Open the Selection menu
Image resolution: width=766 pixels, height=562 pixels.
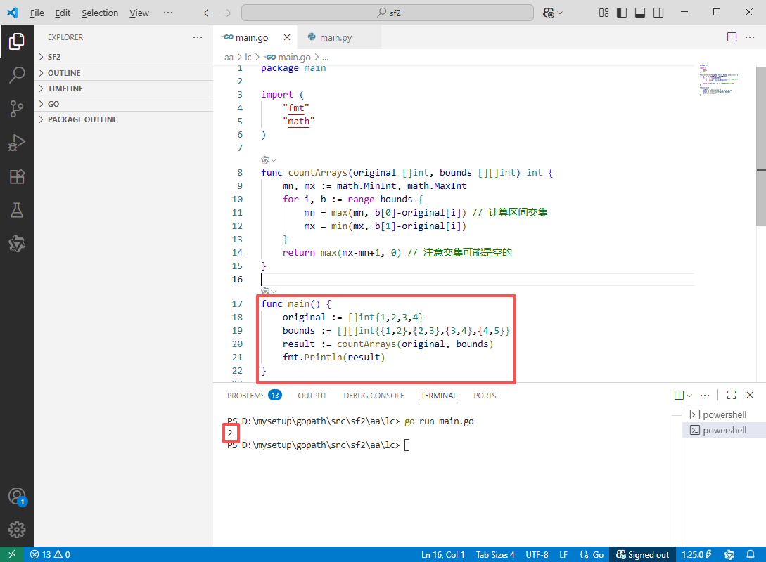pos(100,13)
